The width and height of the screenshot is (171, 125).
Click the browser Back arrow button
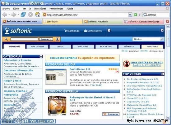(x=4, y=15)
